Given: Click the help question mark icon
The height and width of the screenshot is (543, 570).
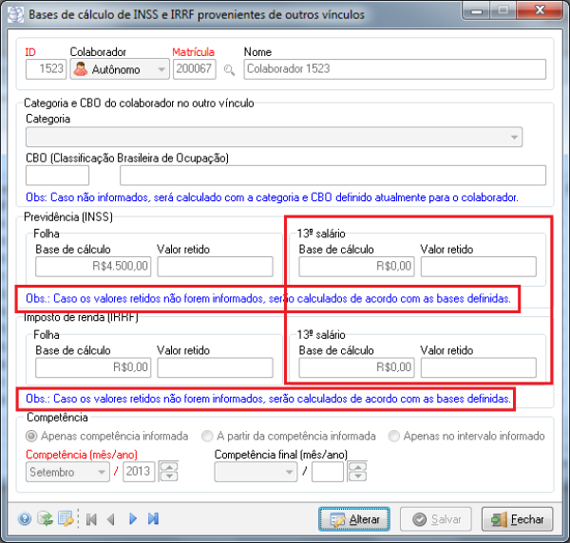Looking at the screenshot, I should point(24,518).
